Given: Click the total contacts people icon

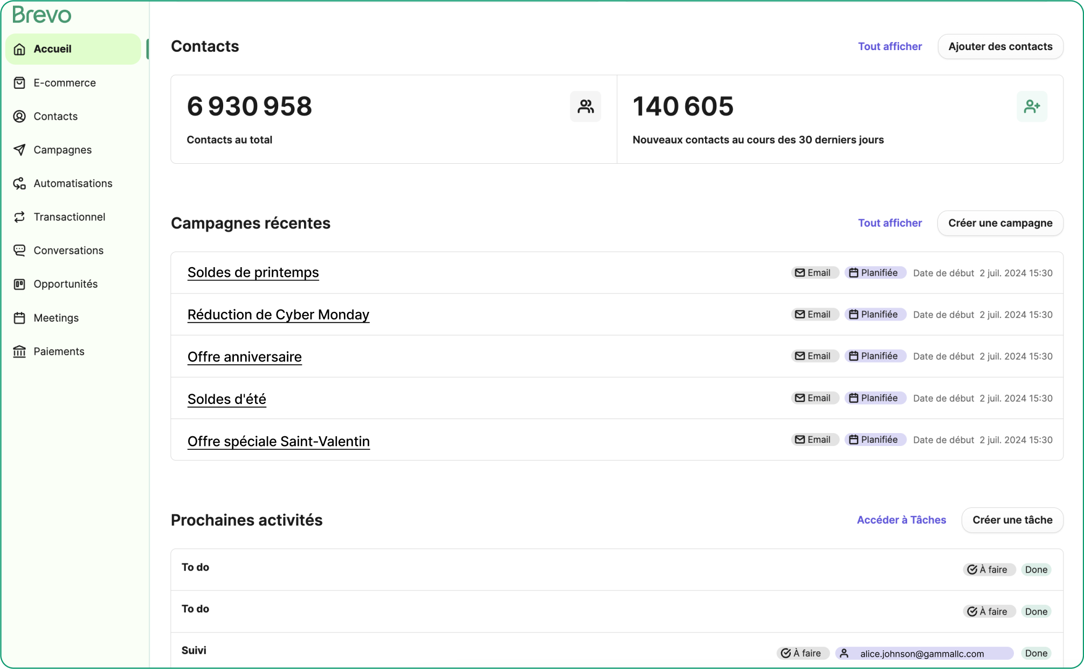Looking at the screenshot, I should tap(585, 106).
